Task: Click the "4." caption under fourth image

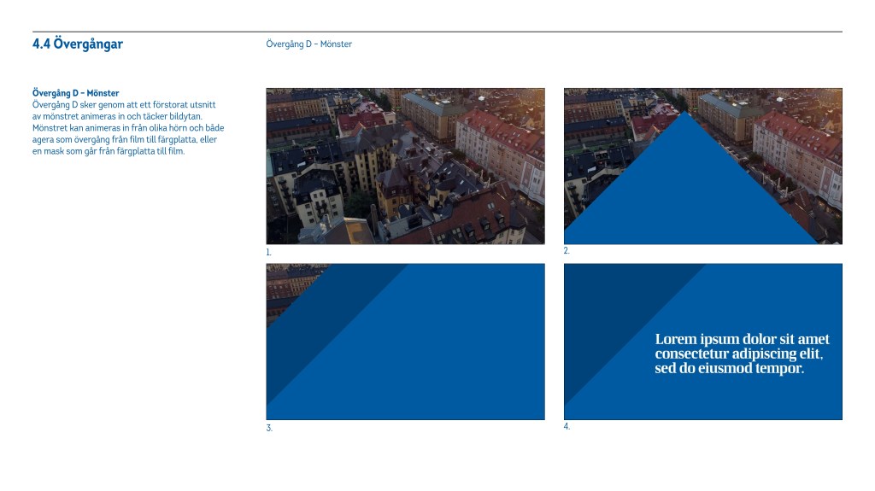Action: coord(567,426)
